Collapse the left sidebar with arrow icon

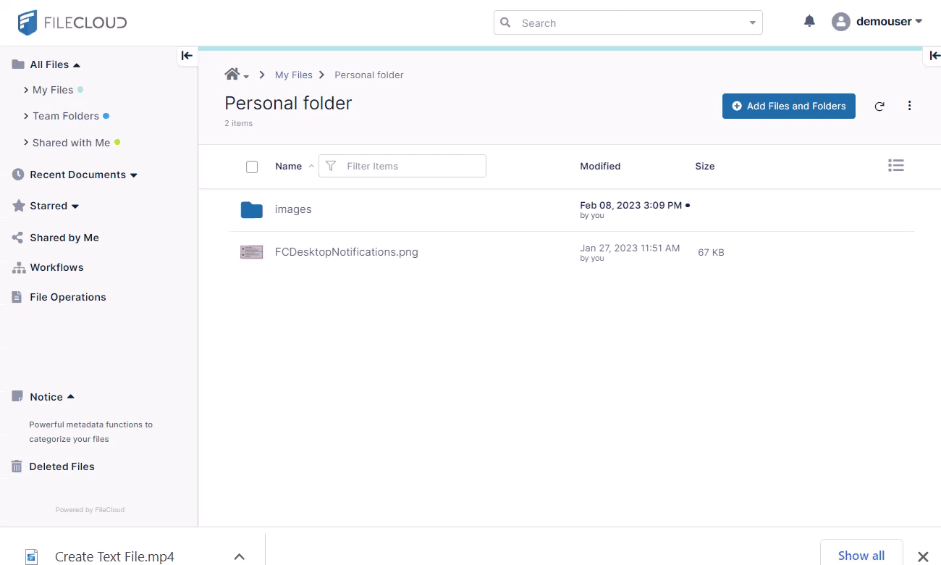(187, 56)
